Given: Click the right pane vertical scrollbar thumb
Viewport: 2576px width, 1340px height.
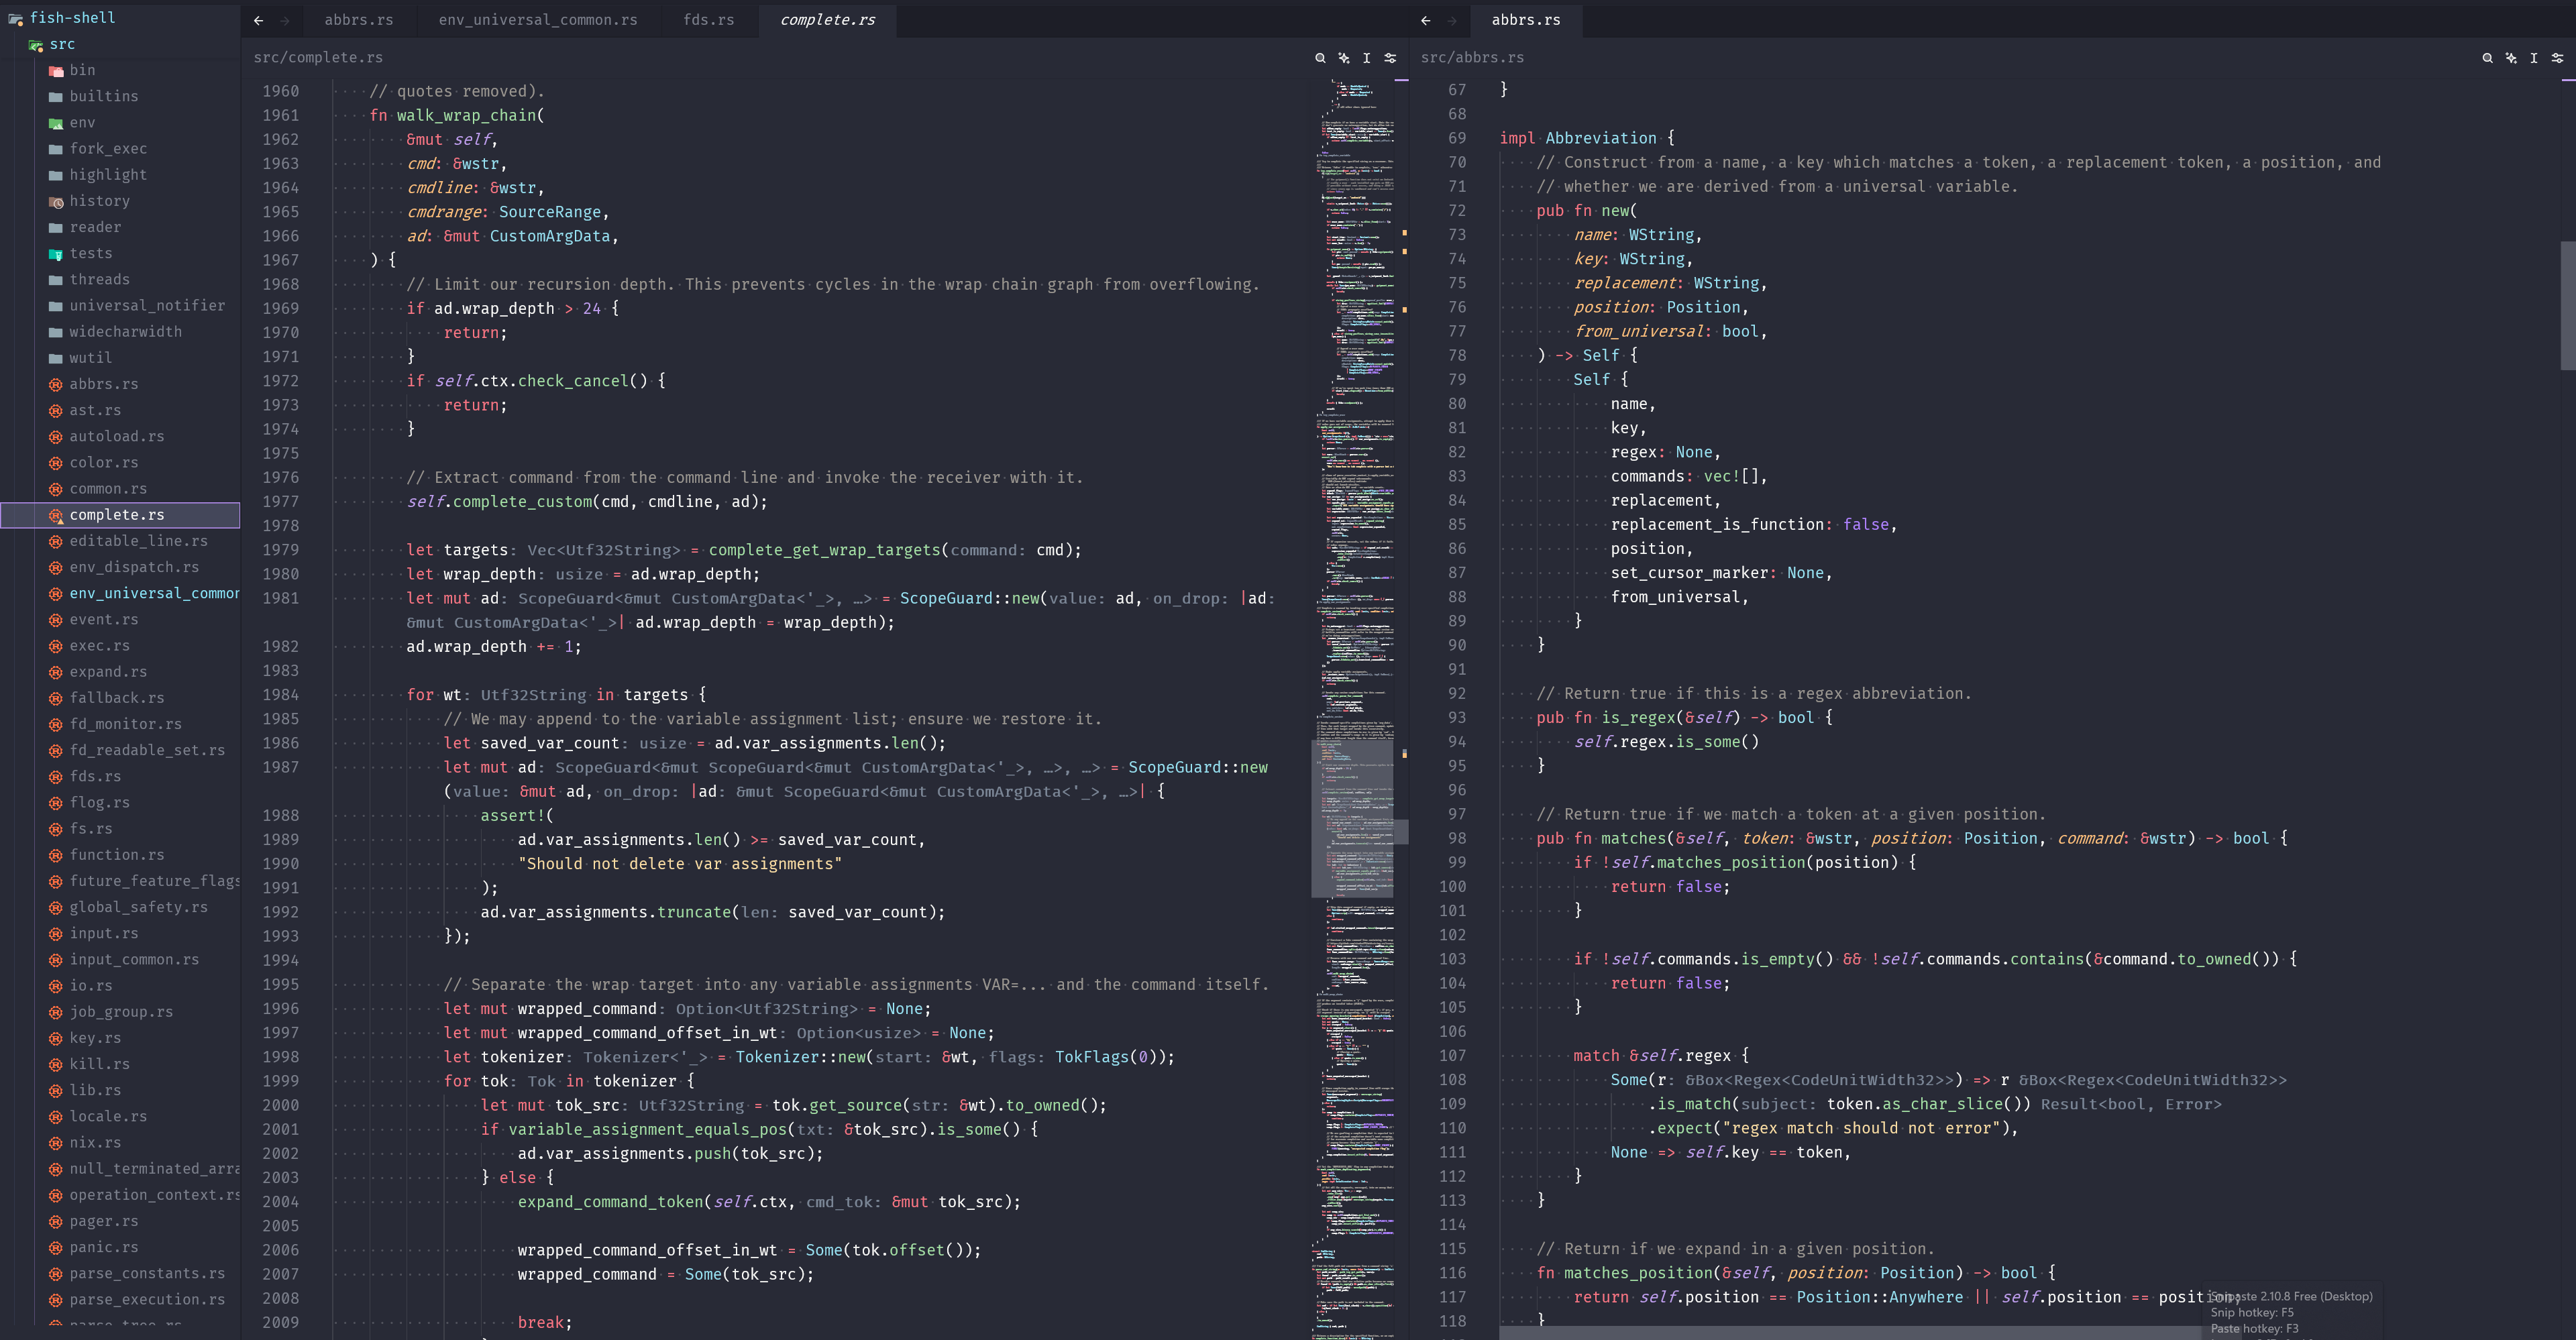Looking at the screenshot, I should click(x=2568, y=305).
